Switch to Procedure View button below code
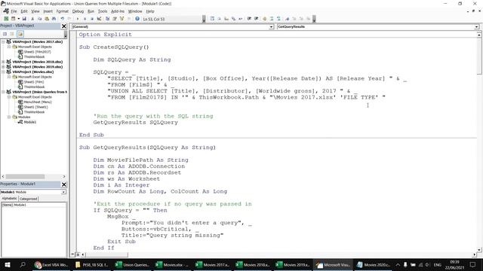The height and width of the screenshot is (271, 483). tap(72, 254)
